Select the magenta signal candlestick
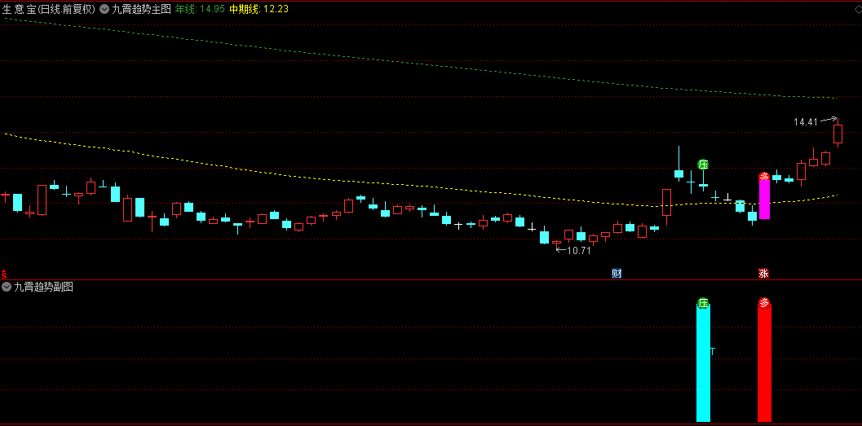 [764, 199]
